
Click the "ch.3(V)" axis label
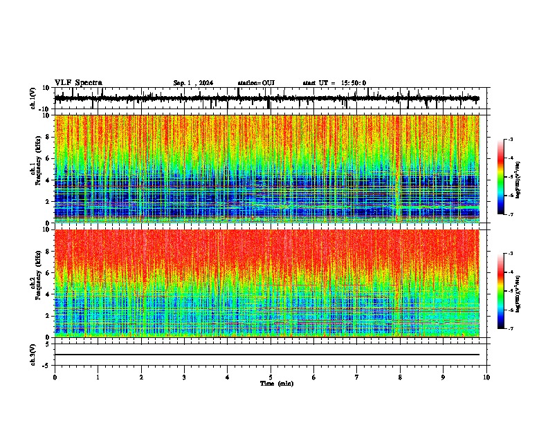[x=34, y=355]
